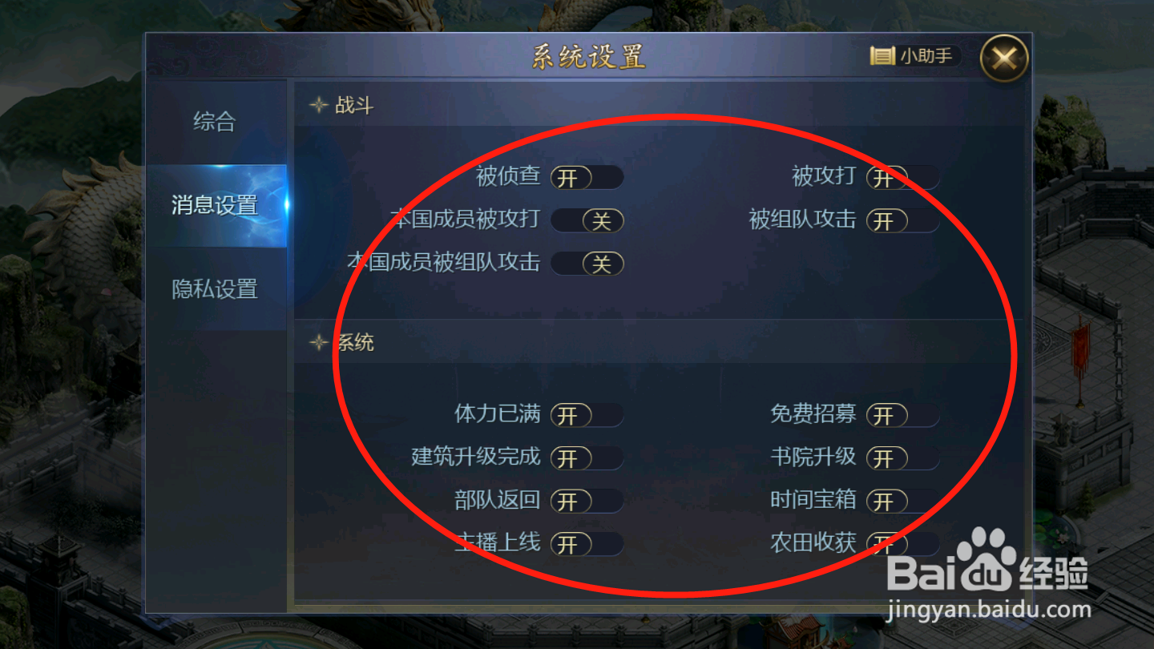
Task: Switch off 免费招募 notification
Action: (902, 415)
